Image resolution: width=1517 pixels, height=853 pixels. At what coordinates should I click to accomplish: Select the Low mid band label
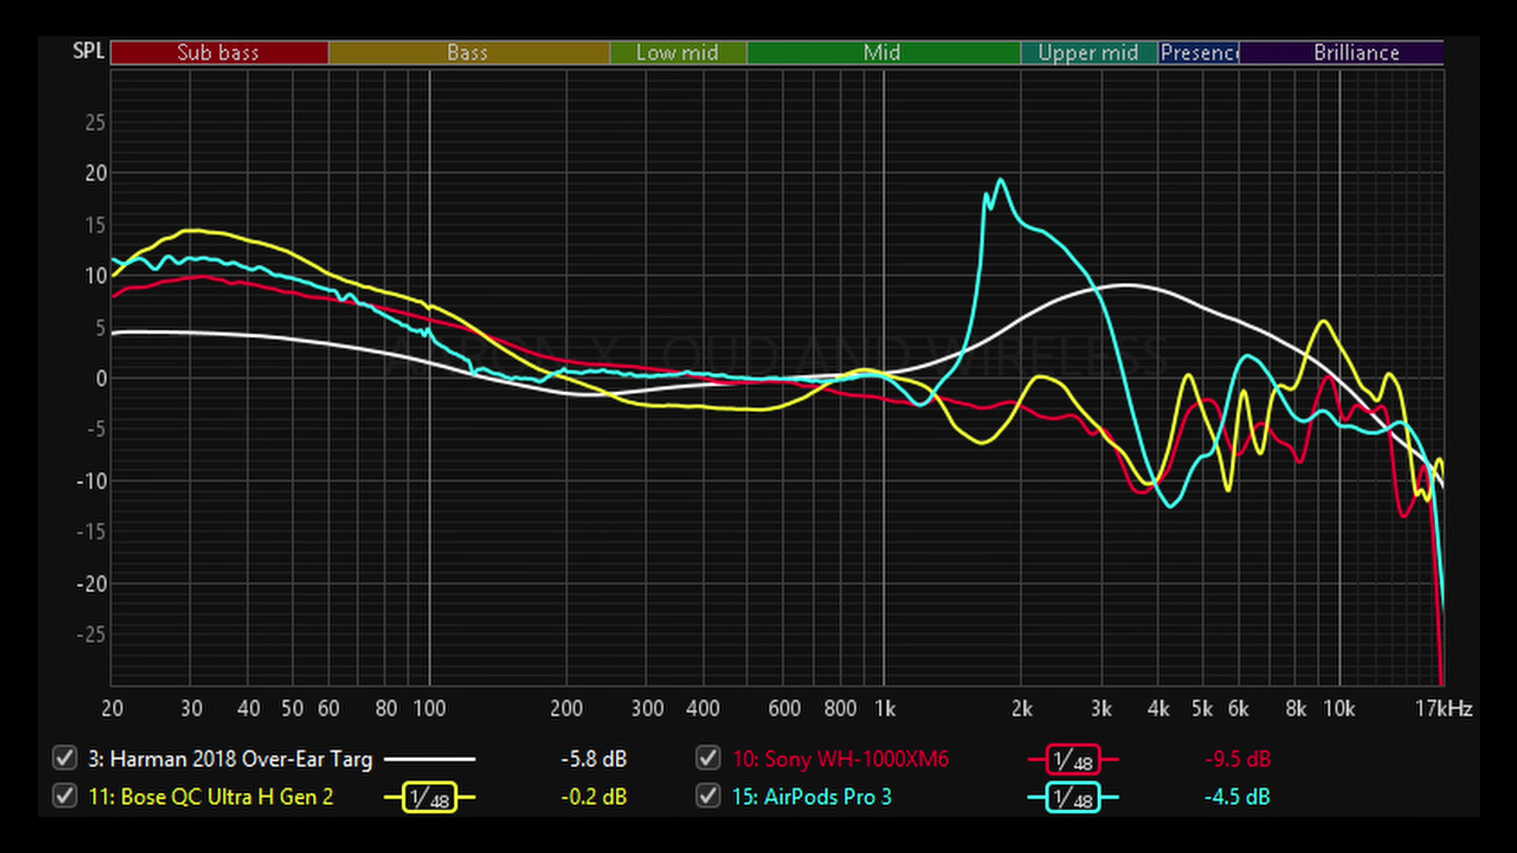tap(677, 52)
